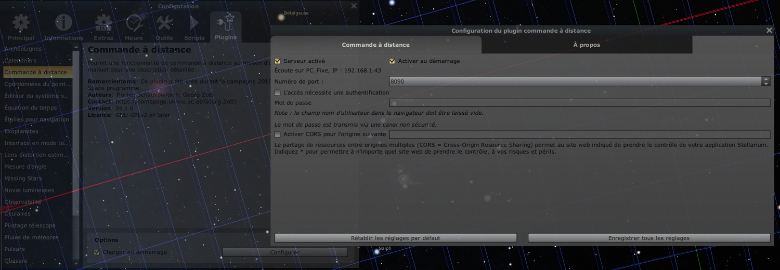Image resolution: width=780 pixels, height=270 pixels.
Task: Switch to the À propos tab
Action: pos(587,45)
